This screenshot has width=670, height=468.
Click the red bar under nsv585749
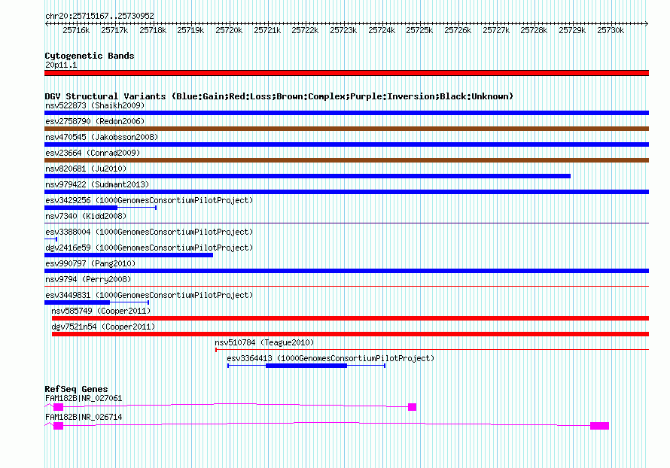tap(350, 318)
